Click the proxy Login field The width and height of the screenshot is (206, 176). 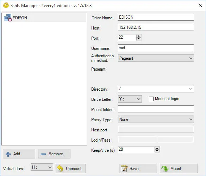click(137, 139)
